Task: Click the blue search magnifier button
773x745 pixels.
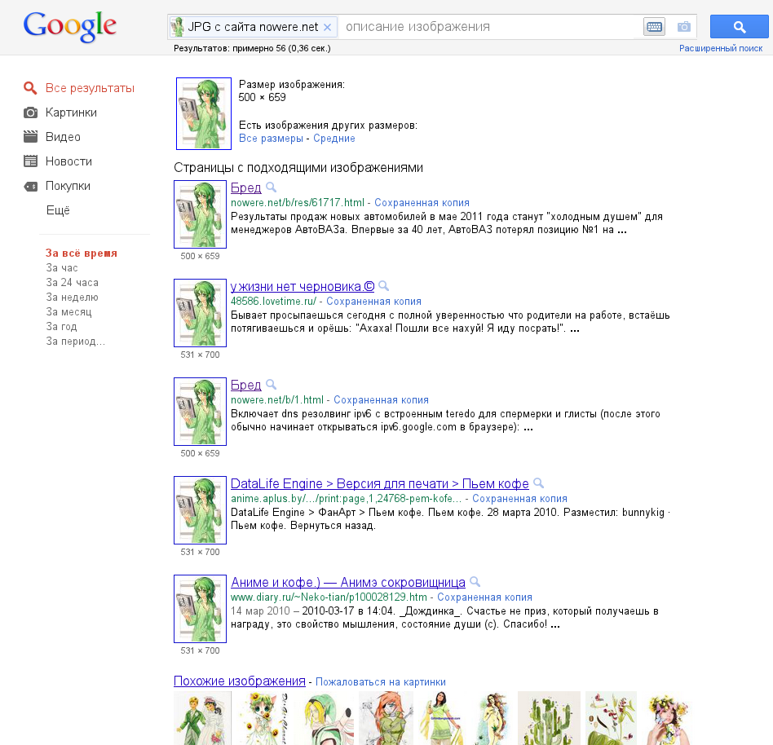Action: pos(739,27)
